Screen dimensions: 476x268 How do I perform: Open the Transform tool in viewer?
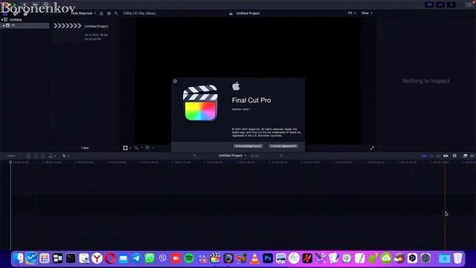pos(126,148)
